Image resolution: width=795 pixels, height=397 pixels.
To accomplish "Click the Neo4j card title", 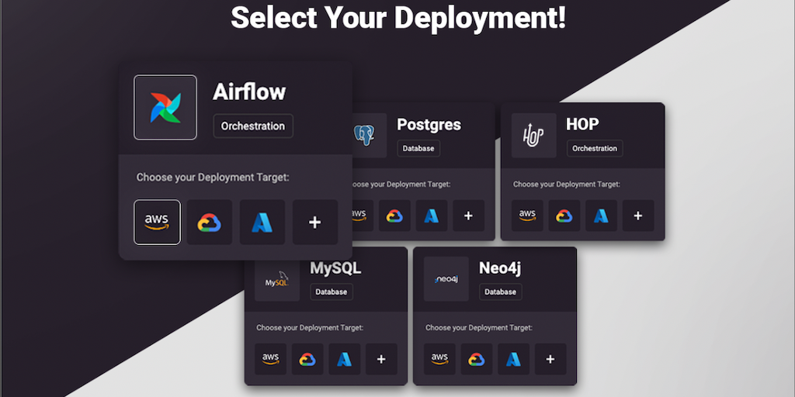I will pyautogui.click(x=500, y=268).
